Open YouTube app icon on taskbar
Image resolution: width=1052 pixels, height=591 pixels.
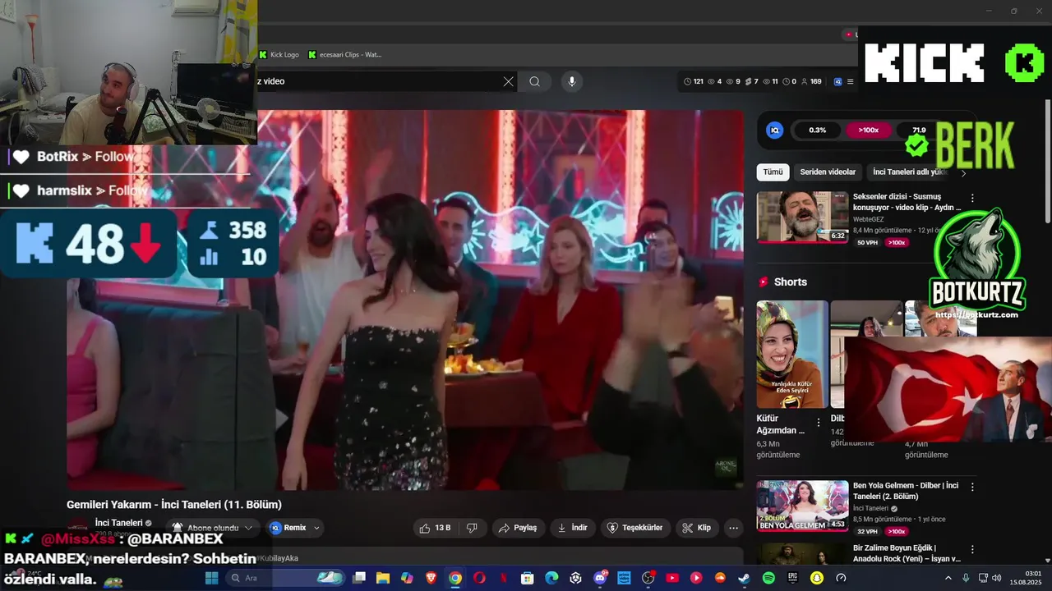[x=672, y=578]
